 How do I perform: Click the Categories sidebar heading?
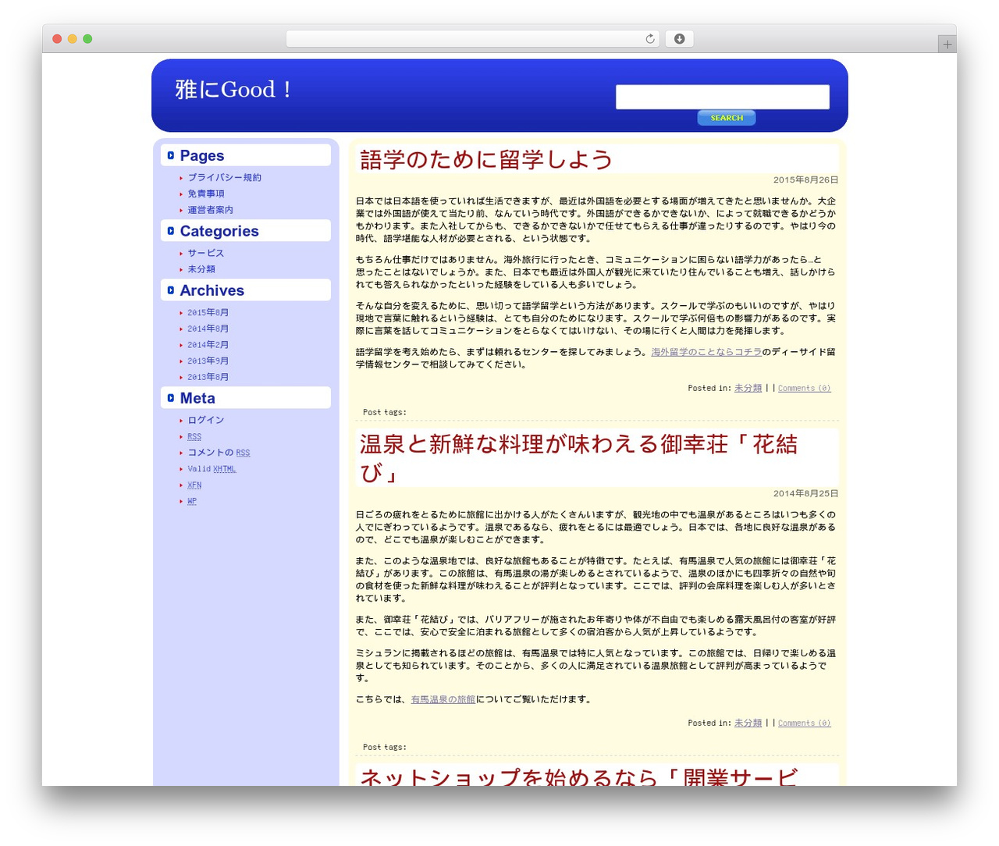(x=219, y=231)
